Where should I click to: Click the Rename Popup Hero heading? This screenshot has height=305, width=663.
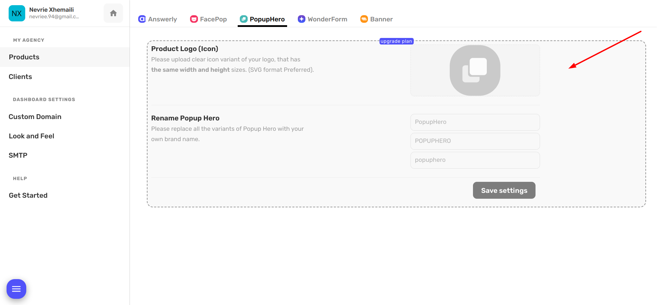click(x=185, y=118)
